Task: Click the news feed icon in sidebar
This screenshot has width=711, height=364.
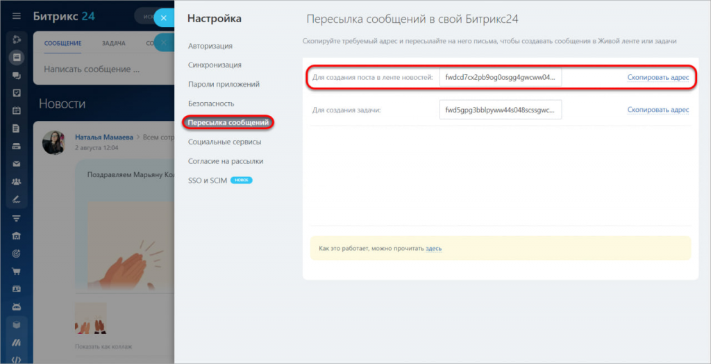Action: click(x=17, y=58)
